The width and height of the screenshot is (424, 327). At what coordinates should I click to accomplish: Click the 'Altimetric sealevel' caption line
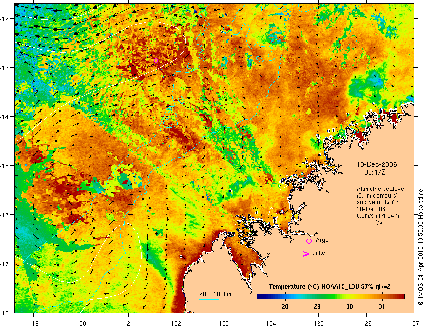(381, 189)
